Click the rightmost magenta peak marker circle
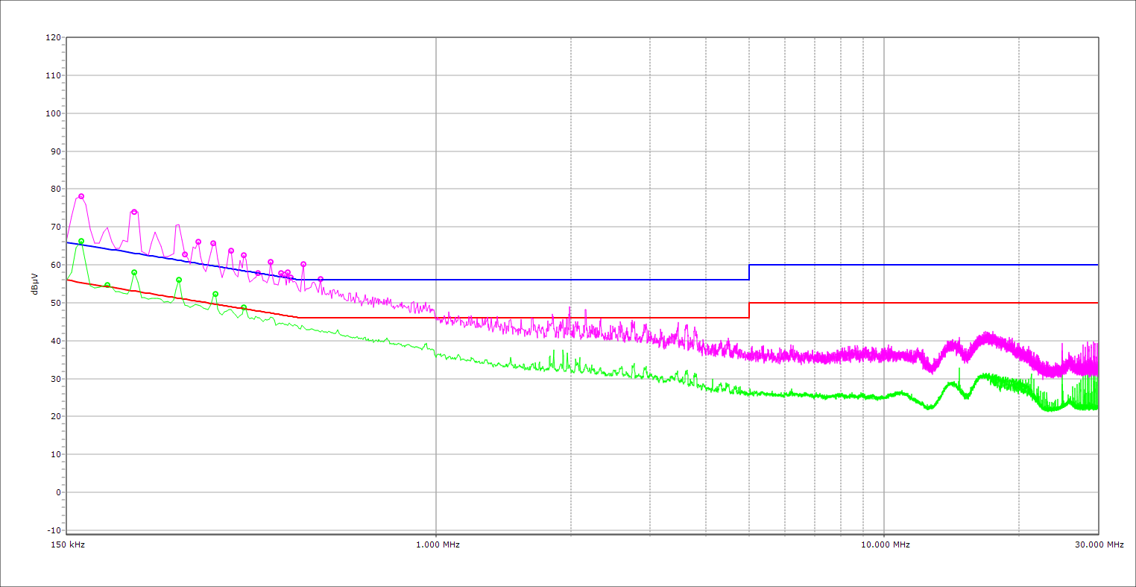This screenshot has width=1136, height=587. (321, 279)
